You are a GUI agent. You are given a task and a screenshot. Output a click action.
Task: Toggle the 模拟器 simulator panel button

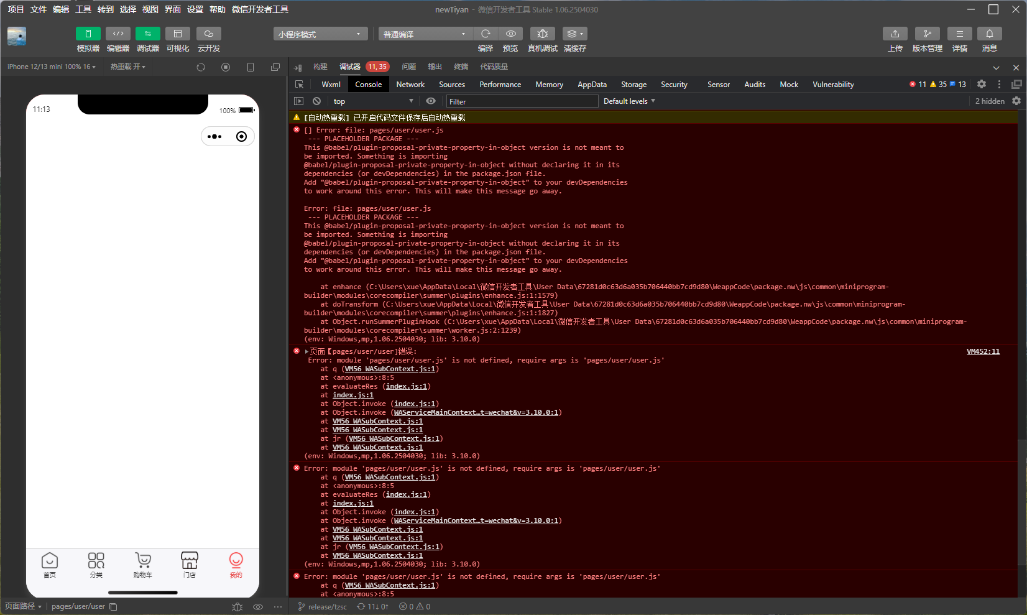point(88,34)
